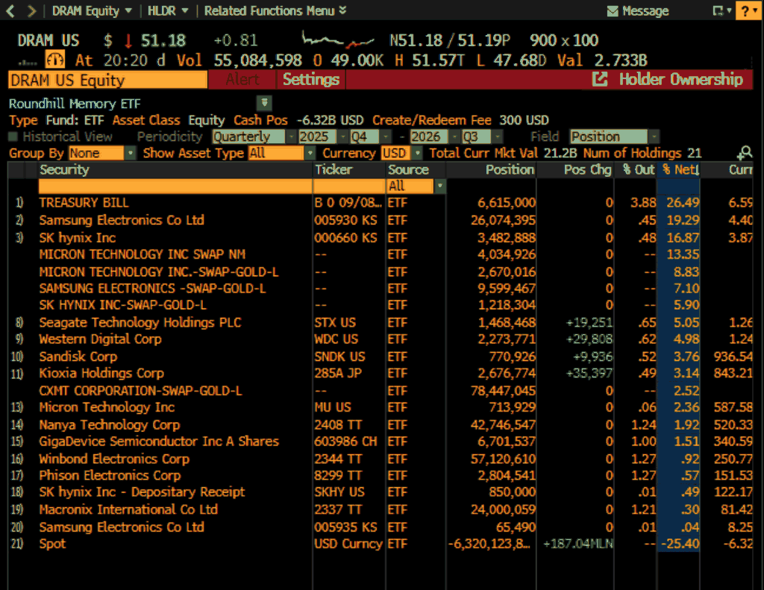The width and height of the screenshot is (764, 590).
Task: Open the Field Position dropdown
Action: pyautogui.click(x=615, y=136)
